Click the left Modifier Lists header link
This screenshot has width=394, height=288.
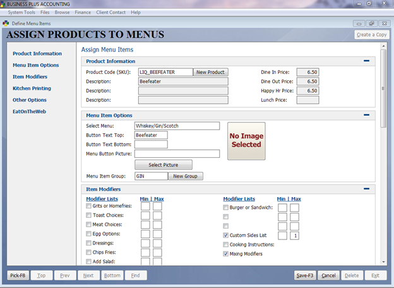[x=102, y=199]
